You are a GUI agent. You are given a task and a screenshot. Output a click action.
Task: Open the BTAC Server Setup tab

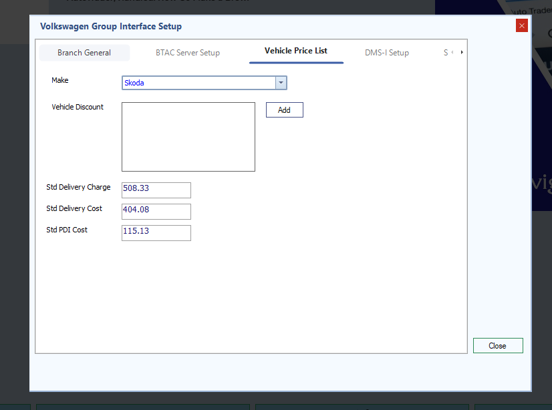coord(188,53)
